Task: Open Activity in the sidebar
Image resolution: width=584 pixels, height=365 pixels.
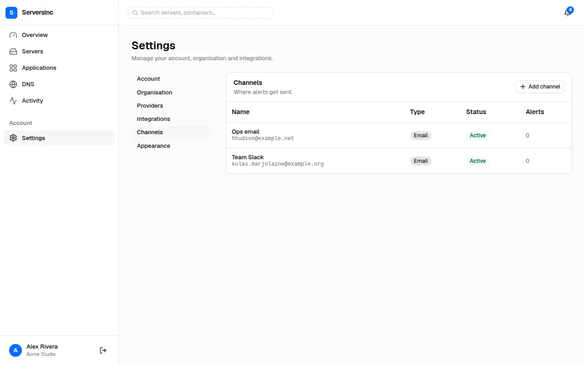Action: coord(59,101)
